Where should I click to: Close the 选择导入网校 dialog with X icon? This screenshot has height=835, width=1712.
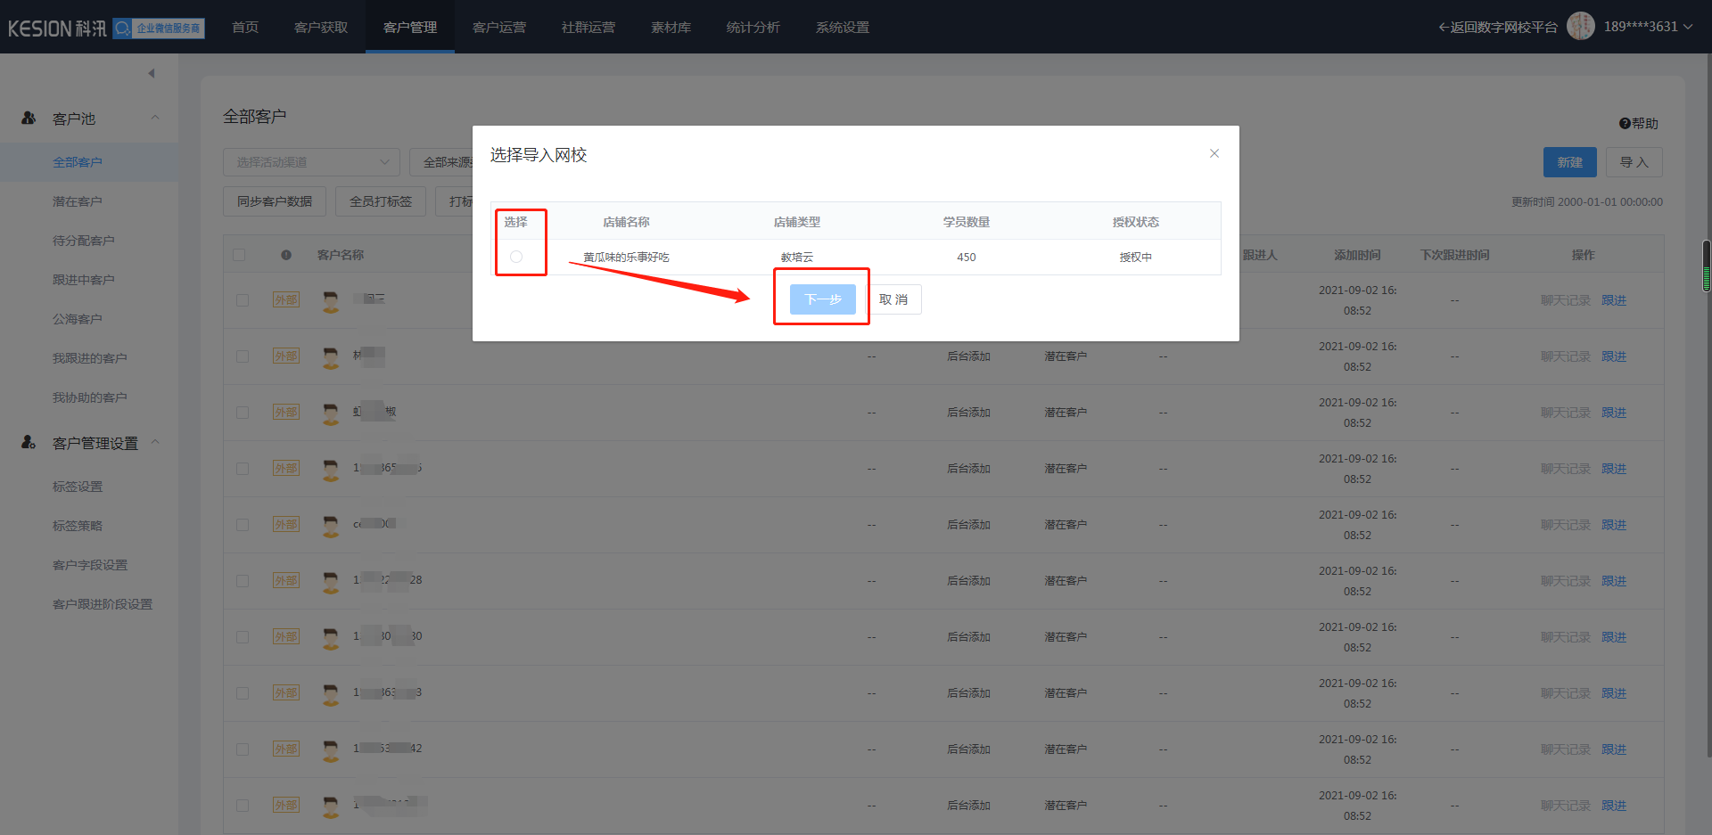[1214, 153]
